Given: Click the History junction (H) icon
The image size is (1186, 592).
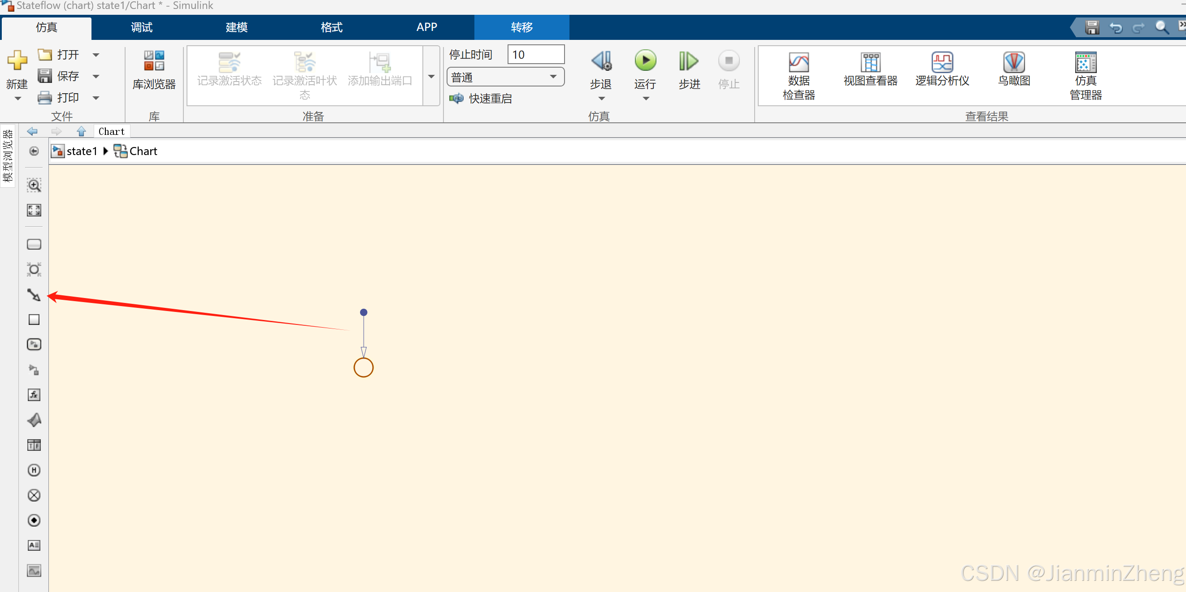Looking at the screenshot, I should [x=34, y=470].
